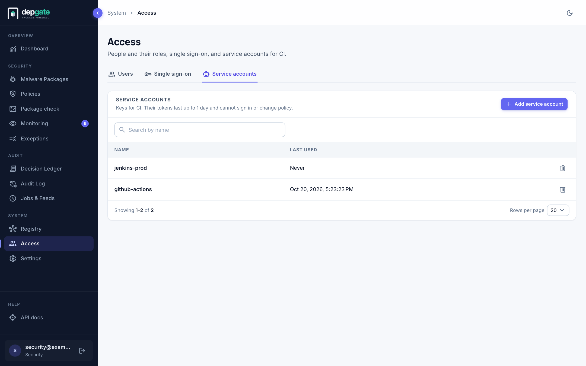Click the 'Never' last used value
Image resolution: width=586 pixels, height=366 pixels.
297,168
